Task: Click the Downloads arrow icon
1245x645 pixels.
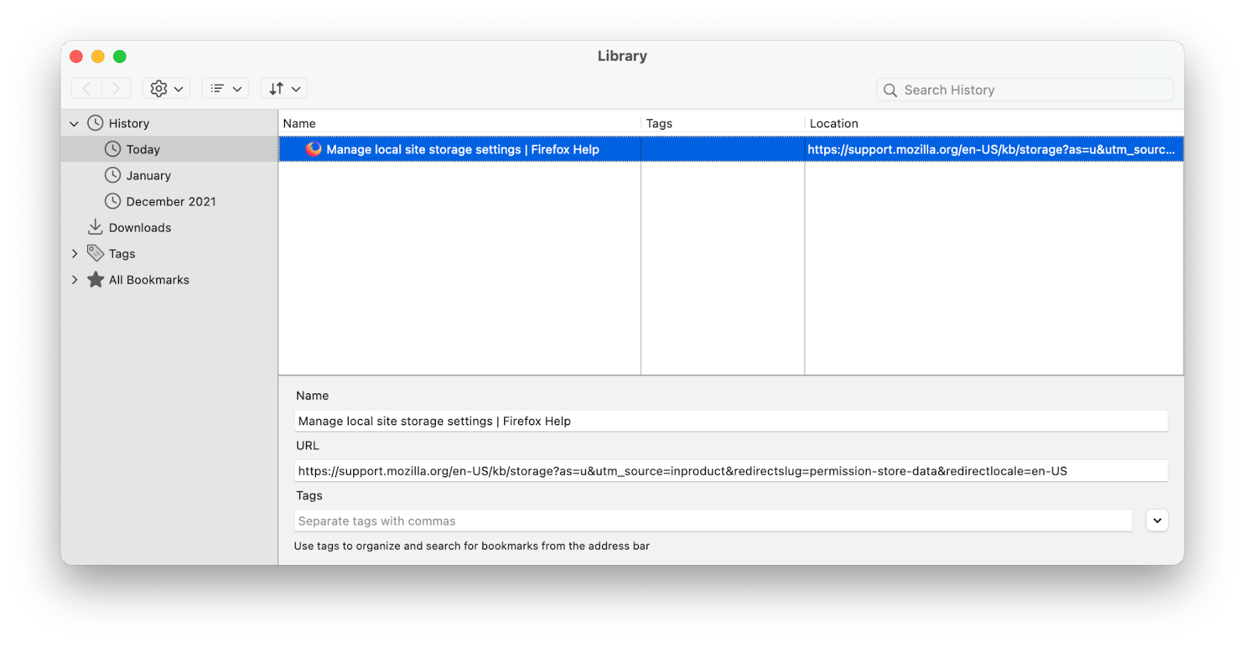Action: [95, 227]
